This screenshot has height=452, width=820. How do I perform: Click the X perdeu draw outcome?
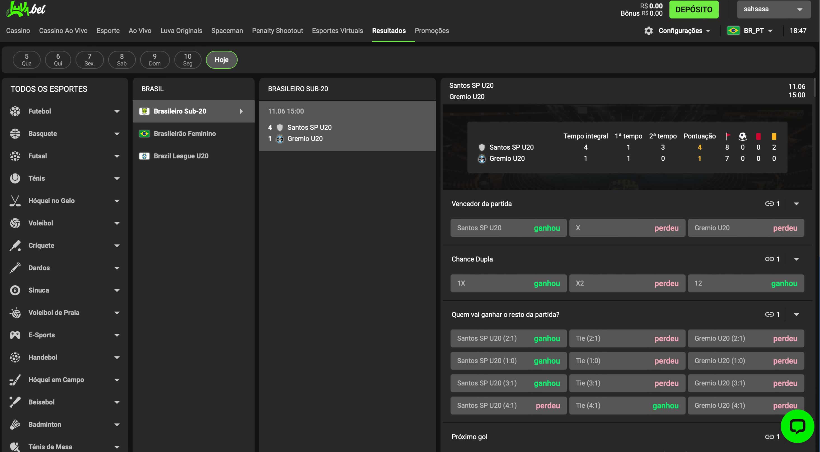tap(627, 228)
